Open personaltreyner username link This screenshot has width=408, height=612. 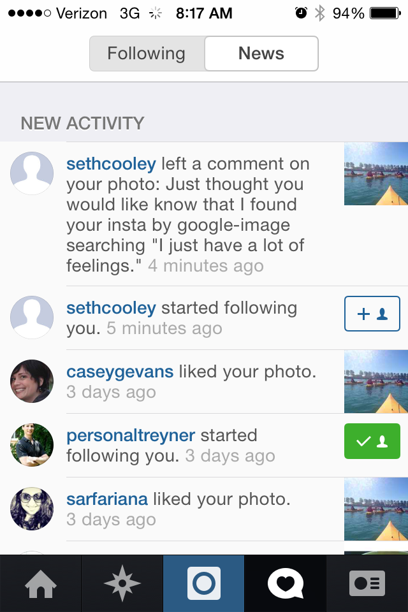[x=131, y=435]
